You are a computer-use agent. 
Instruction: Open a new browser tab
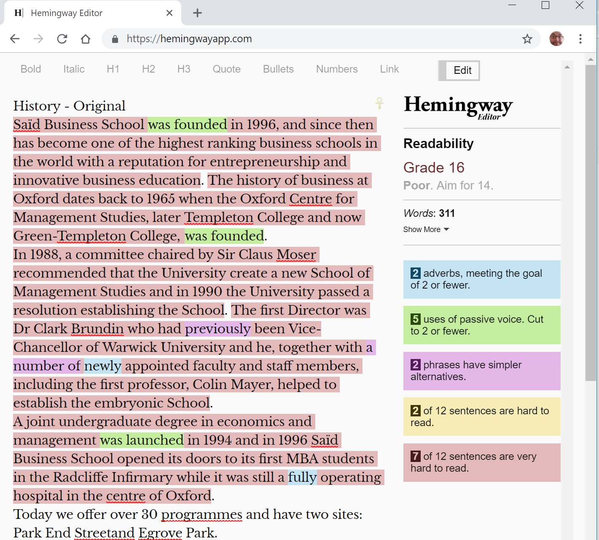[197, 13]
